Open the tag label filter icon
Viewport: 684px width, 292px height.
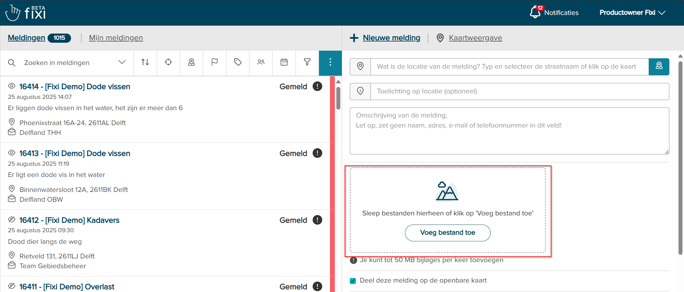tap(238, 63)
